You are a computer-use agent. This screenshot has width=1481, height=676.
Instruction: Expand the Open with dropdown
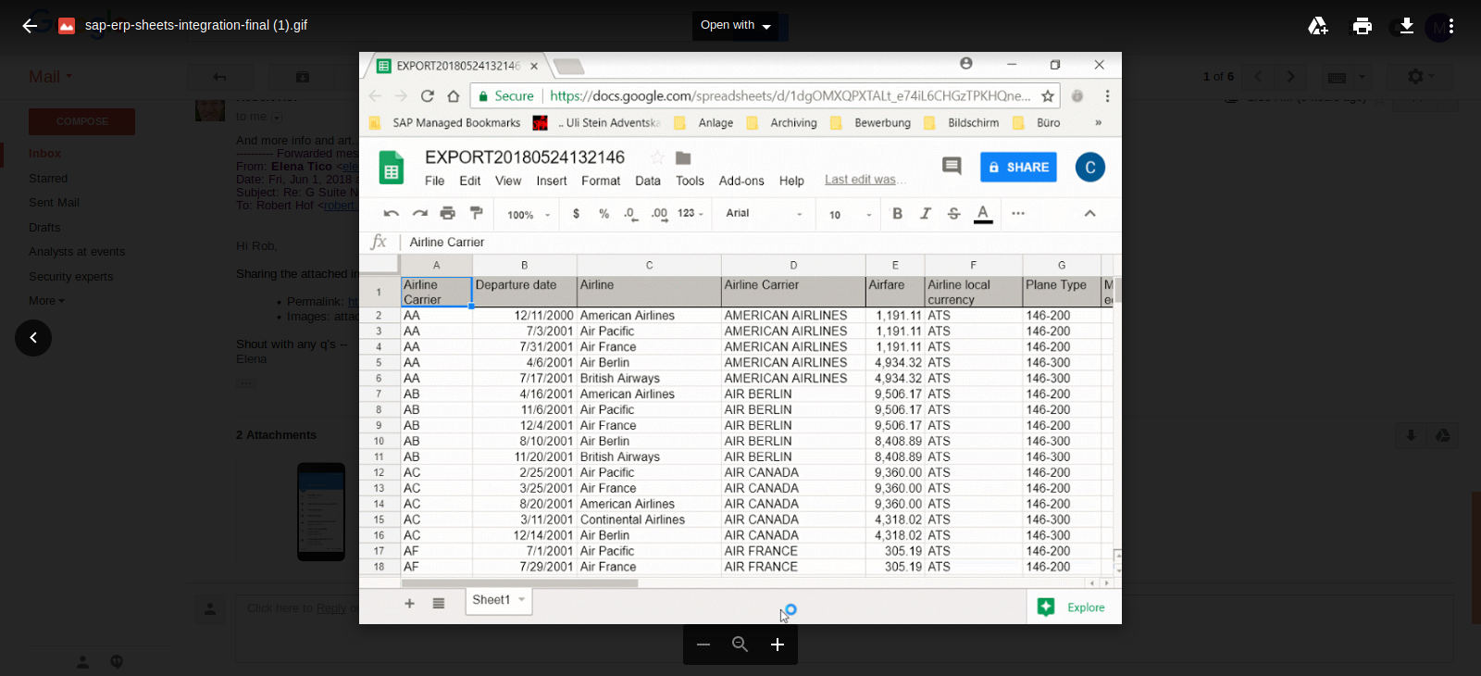pyautogui.click(x=736, y=26)
